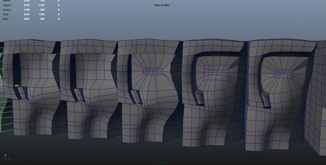Click the Tris label in heads-up display
Screen dimensions: 326x165
[6, 14]
